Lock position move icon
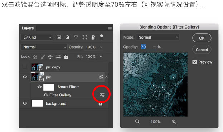The height and width of the screenshot is (132, 223). click(50, 57)
